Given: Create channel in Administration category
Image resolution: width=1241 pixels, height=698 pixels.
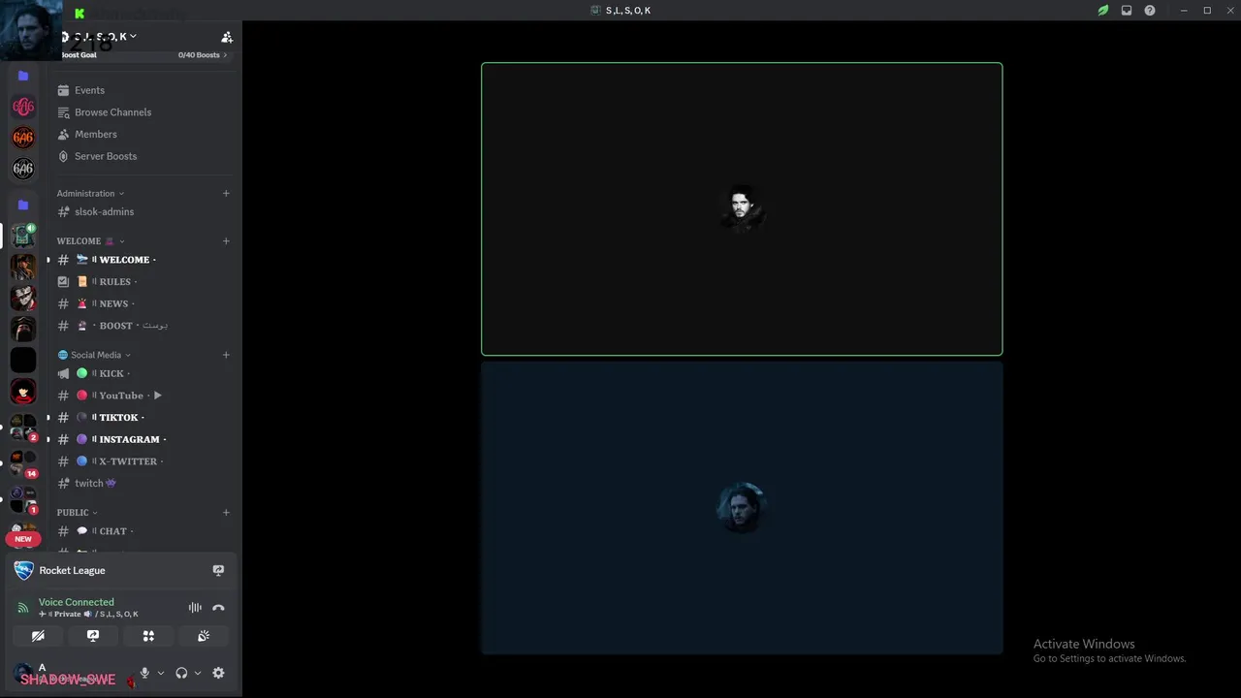Looking at the screenshot, I should coord(226,193).
